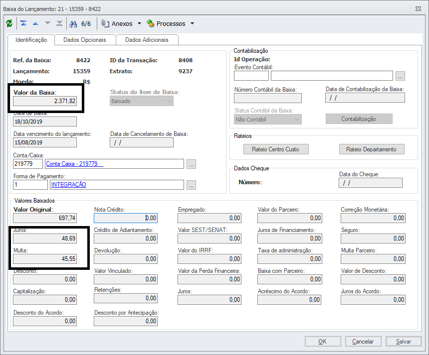
Task: Switch to the Dados Adicionais tab
Action: click(x=147, y=40)
